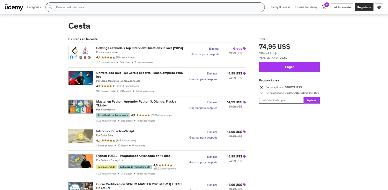Click the Buscar cualquier cosa search field
Image resolution: width=388 pixels, height=190 pixels.
pyautogui.click(x=155, y=7)
